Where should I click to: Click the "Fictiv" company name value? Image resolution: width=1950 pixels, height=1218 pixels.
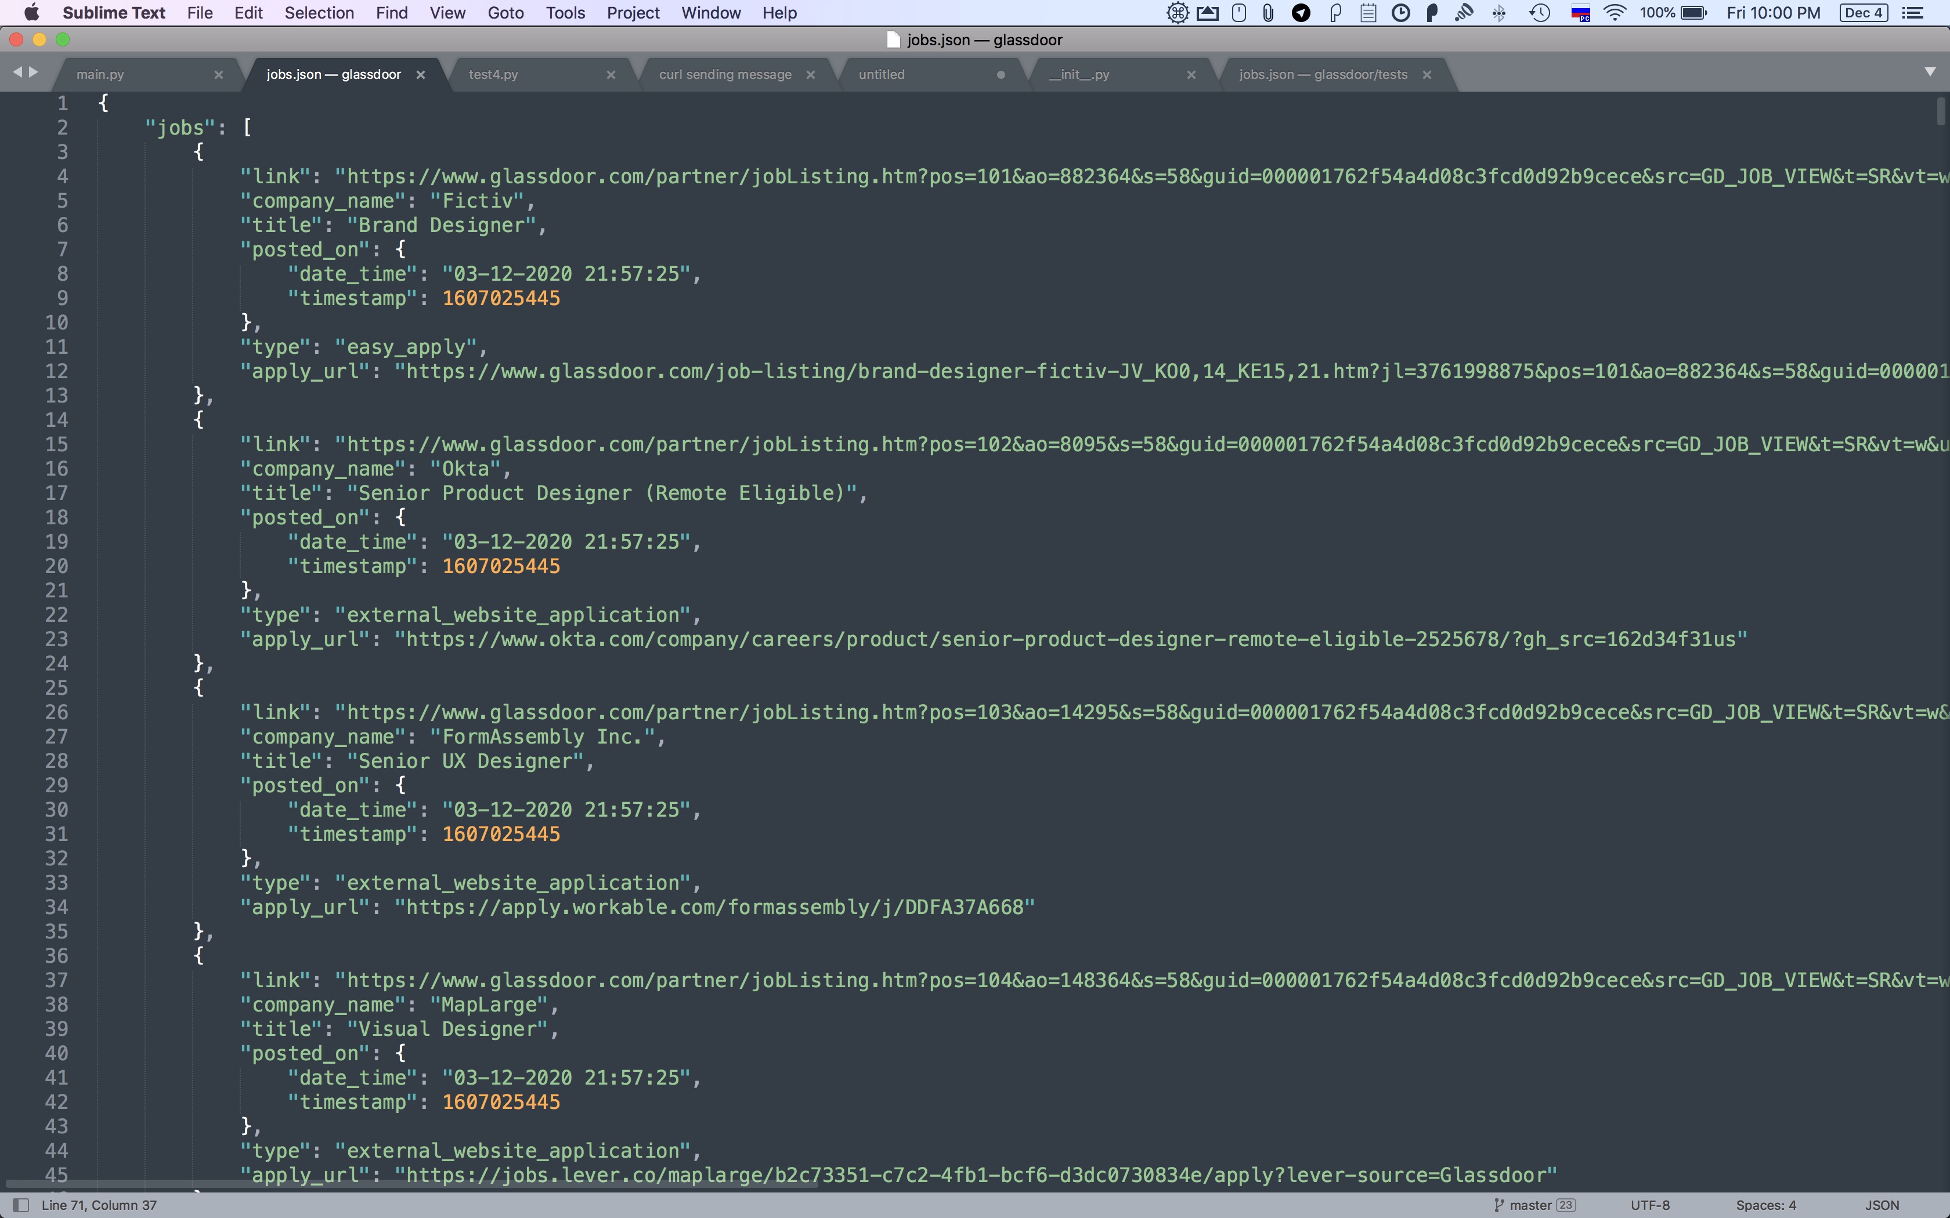click(x=477, y=201)
